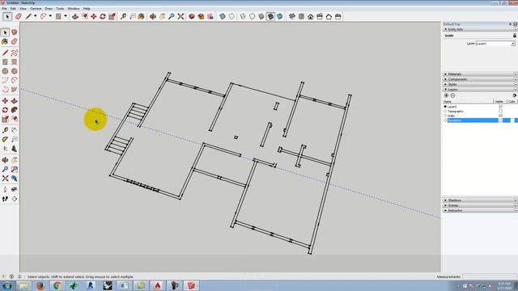The height and width of the screenshot is (291, 518).
Task: Choose the Rectangle tool in left toolbar
Action: 5,62
